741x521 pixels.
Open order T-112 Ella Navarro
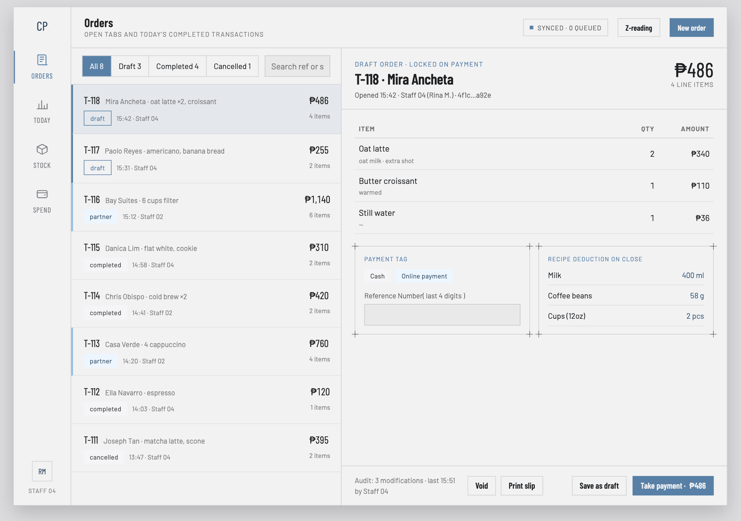point(207,400)
